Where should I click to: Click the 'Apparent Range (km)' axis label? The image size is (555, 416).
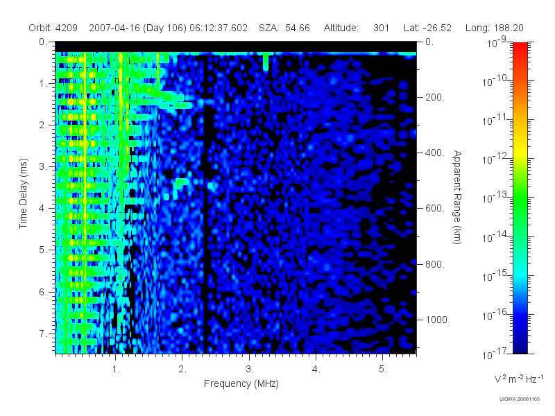click(457, 197)
